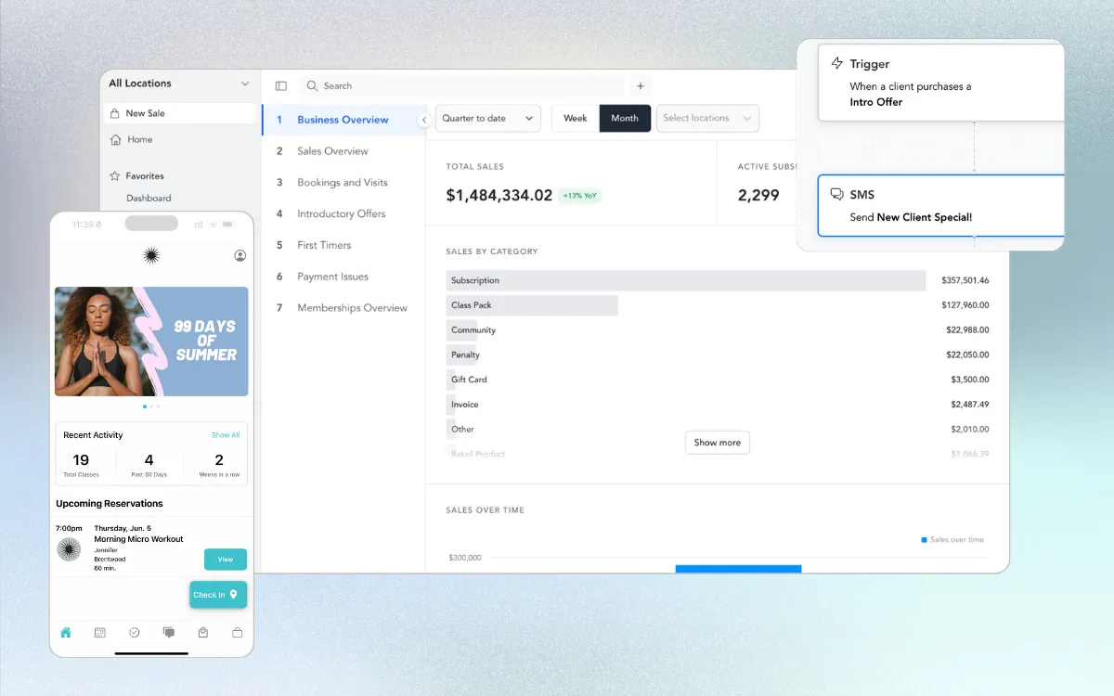Viewport: 1114px width, 696px height.
Task: Click the Subscription sales bar
Action: click(x=686, y=280)
